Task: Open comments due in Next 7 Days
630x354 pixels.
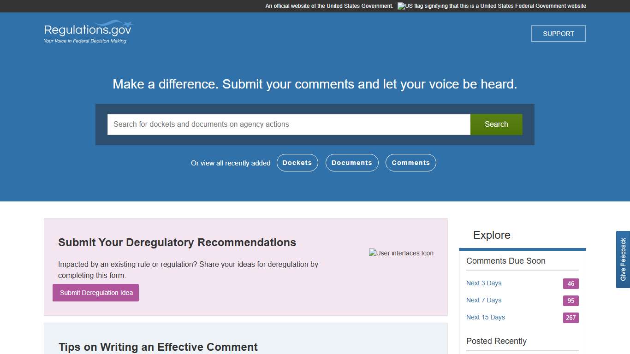Action: click(x=483, y=300)
